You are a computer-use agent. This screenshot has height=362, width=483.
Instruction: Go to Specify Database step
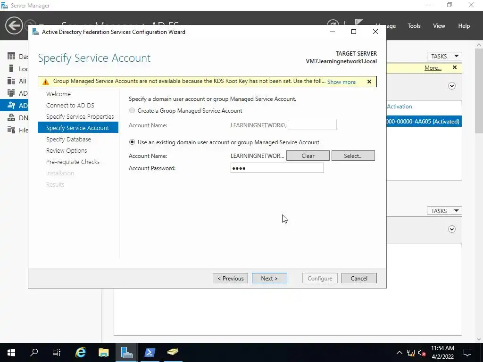(x=69, y=139)
